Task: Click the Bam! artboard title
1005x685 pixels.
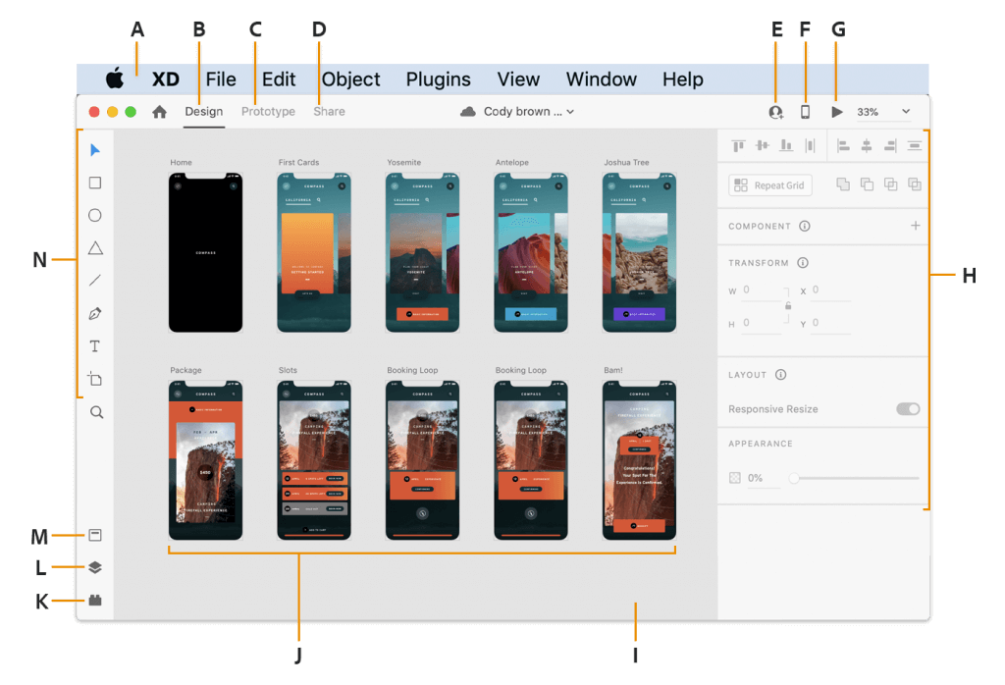Action: pyautogui.click(x=612, y=370)
